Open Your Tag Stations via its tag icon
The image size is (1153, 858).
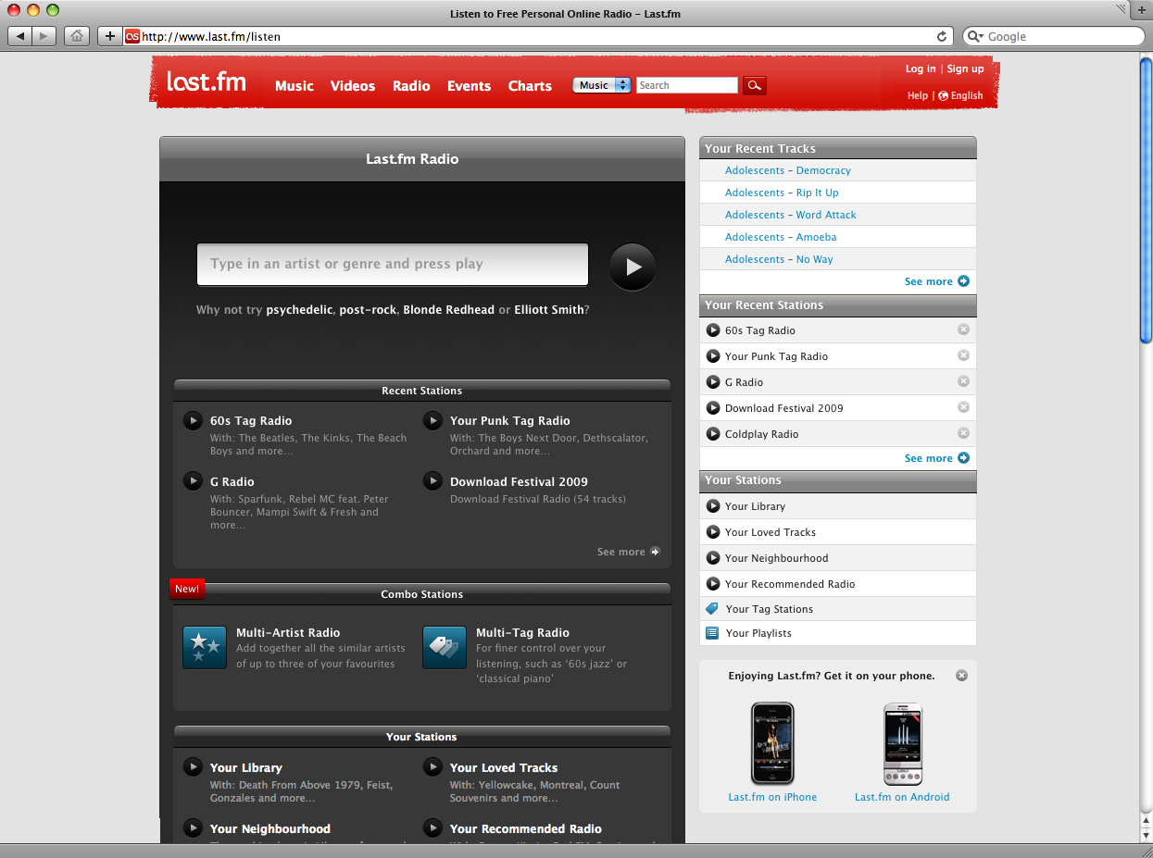point(713,609)
